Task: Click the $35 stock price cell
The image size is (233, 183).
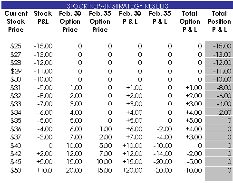Action: pos(16,121)
